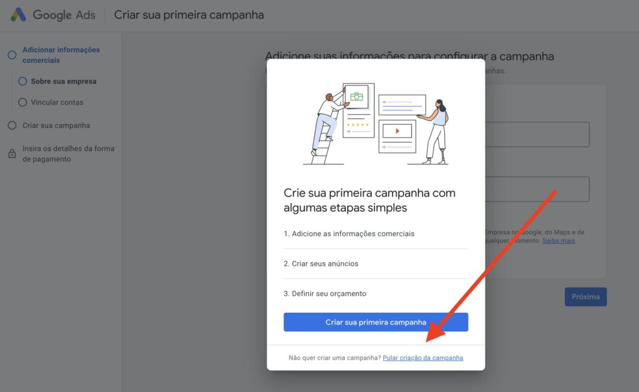This screenshot has height=392, width=639.
Task: Select the circle next to Adicionar informações comerciais
Action: (x=12, y=55)
